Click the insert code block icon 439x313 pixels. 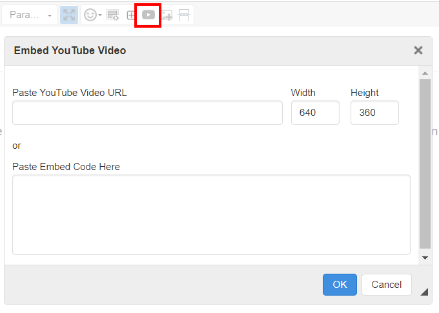point(113,15)
